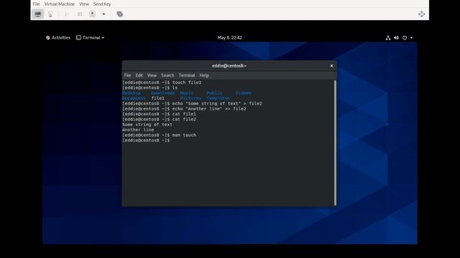Click the network status icon
The image size is (460, 258).
coord(388,38)
